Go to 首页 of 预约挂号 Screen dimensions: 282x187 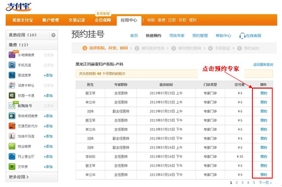pyautogui.click(x=134, y=36)
